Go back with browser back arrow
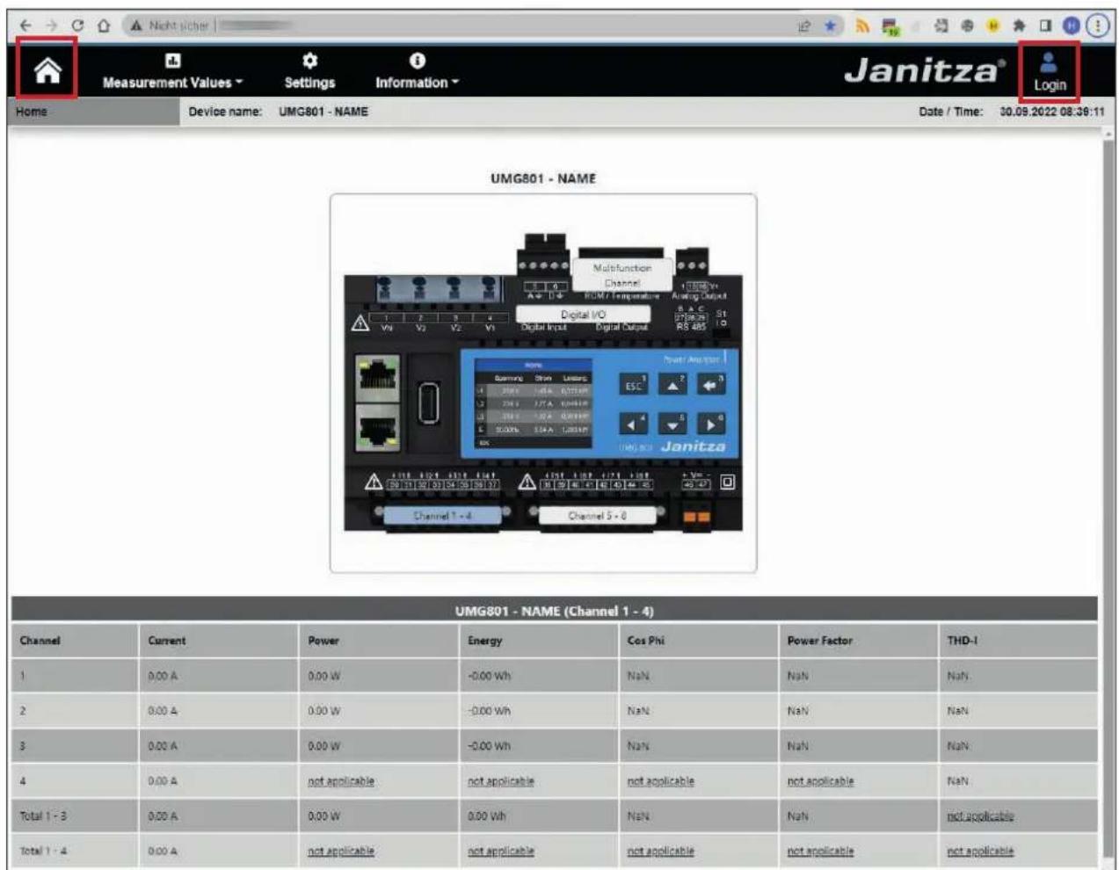The height and width of the screenshot is (870, 1119). (25, 25)
